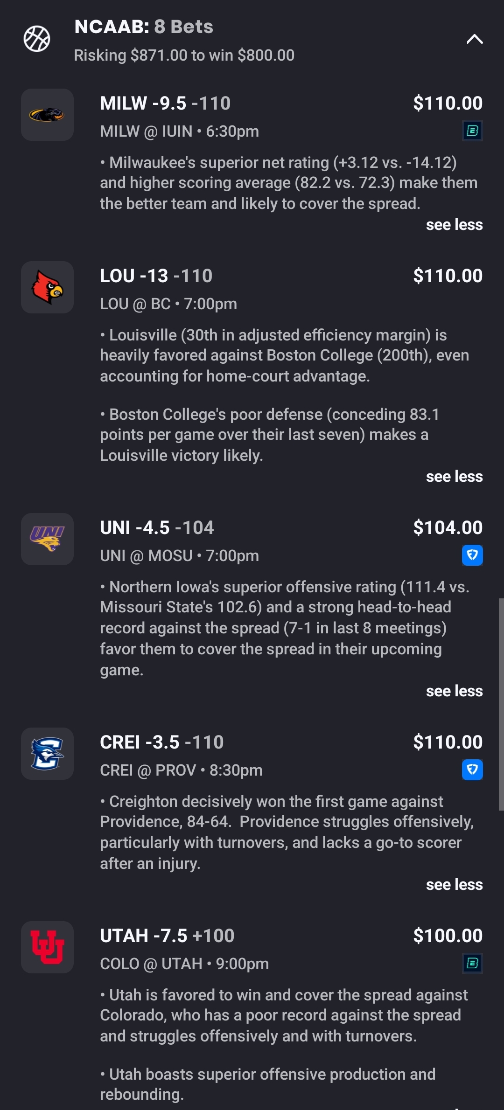Viewport: 504px width, 1110px height.
Task: Collapse Northern Iowa analysis with see less
Action: [454, 691]
